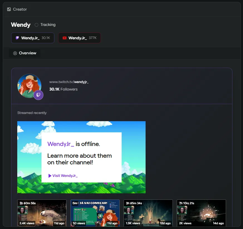Click the Twitch logo in the WendyJr_ 30.1K chip

[x=17, y=38]
